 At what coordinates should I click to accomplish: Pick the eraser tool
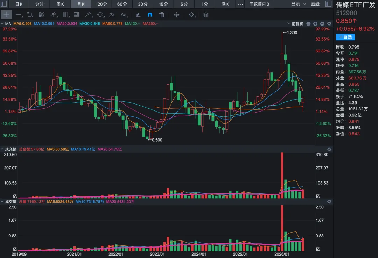[x=138, y=15]
